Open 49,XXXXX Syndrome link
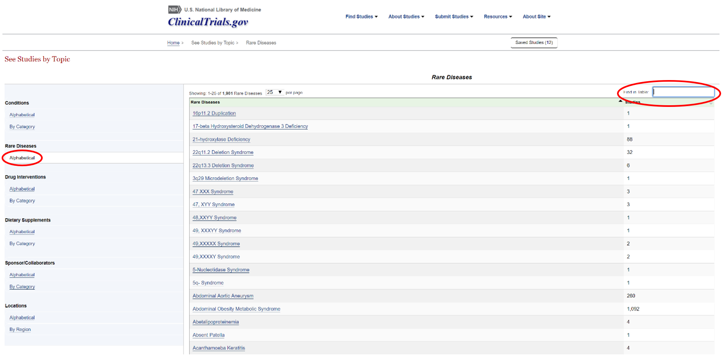This screenshot has width=726, height=356. [x=216, y=244]
